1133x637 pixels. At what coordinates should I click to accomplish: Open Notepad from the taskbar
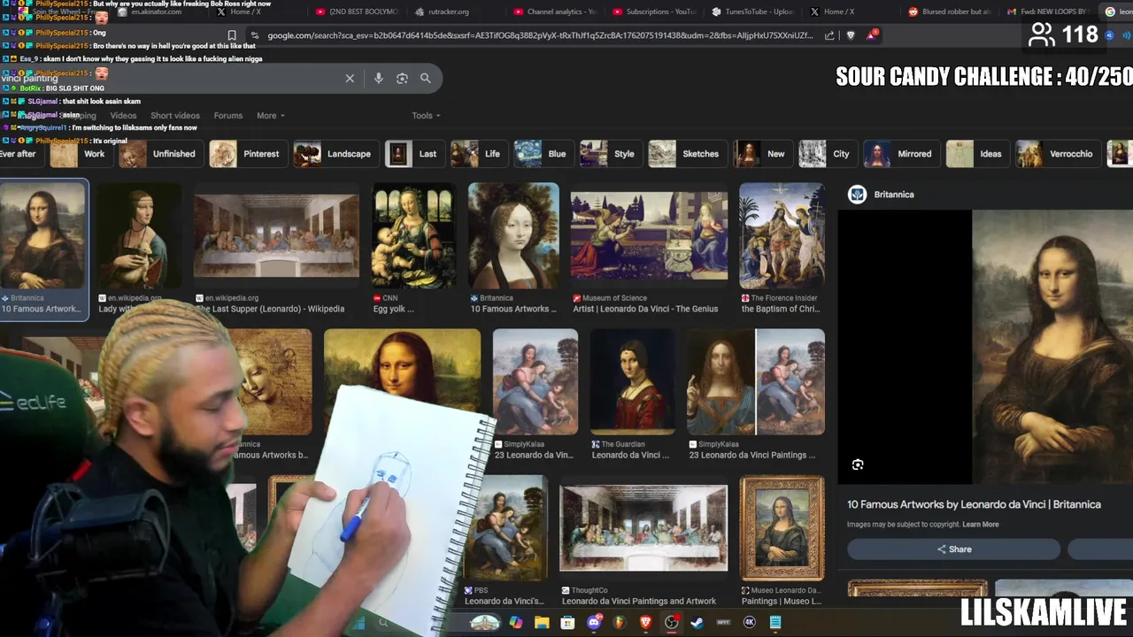[775, 623]
